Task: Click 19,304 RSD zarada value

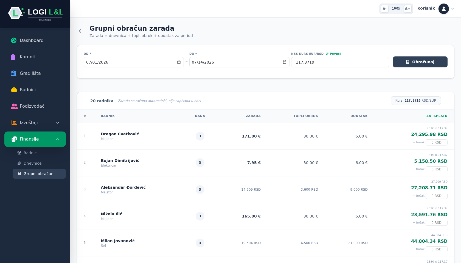Action: pos(251,243)
